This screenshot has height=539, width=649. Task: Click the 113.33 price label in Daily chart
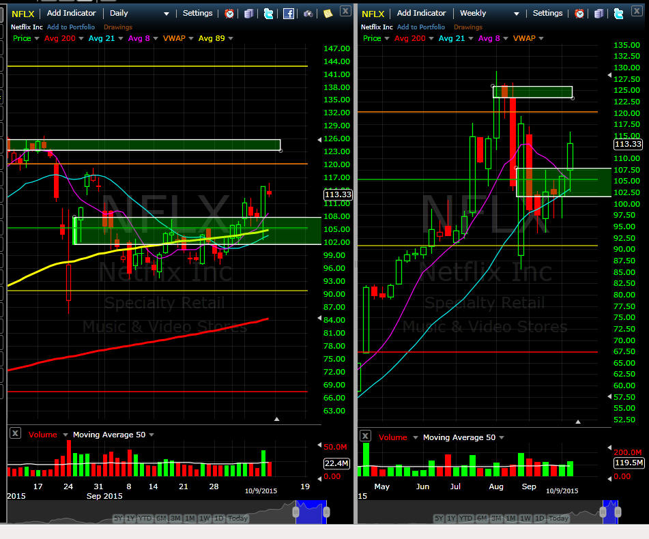[x=338, y=194]
